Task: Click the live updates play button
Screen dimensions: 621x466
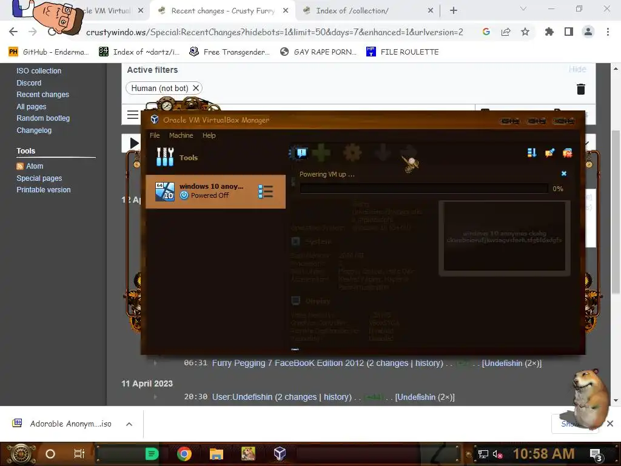Action: [134, 143]
